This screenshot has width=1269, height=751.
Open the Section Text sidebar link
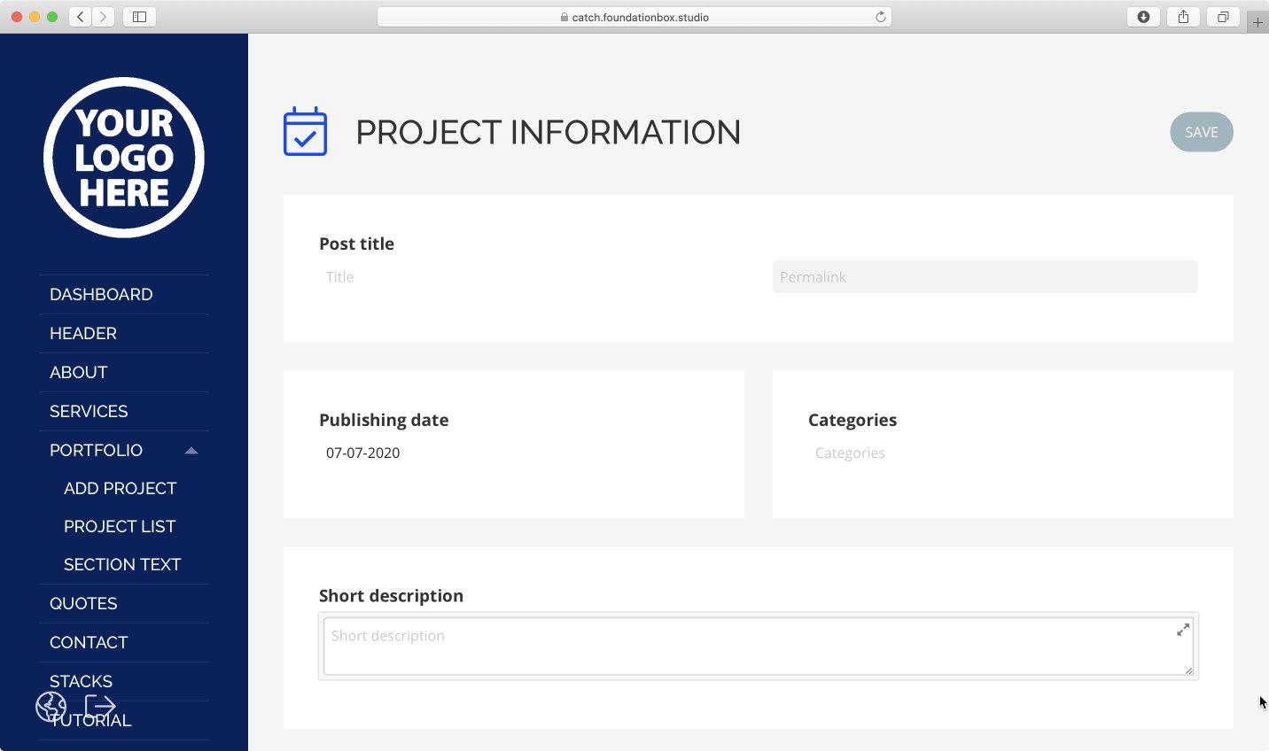122,565
